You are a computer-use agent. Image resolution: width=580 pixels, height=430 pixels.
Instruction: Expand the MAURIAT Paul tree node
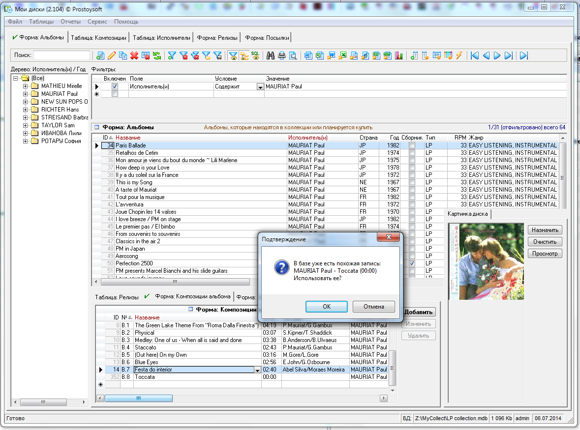click(x=25, y=94)
